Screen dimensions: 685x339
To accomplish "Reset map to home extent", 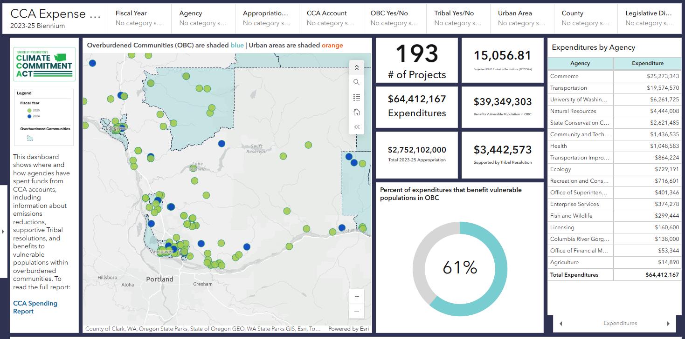I will (x=356, y=112).
